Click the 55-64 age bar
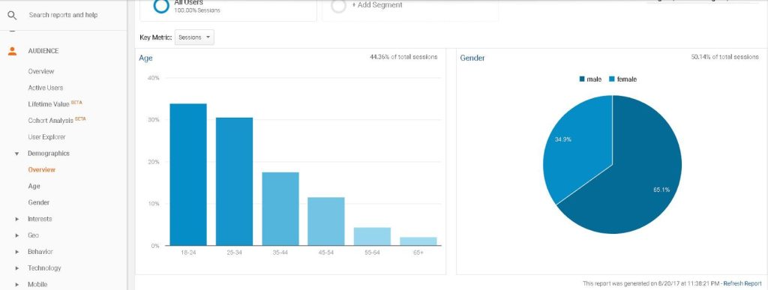This screenshot has height=290, width=768. click(372, 237)
